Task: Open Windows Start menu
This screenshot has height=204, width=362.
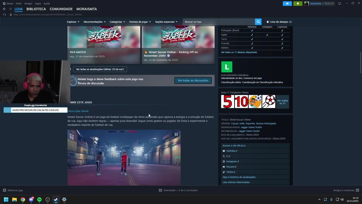Action: coord(6,199)
